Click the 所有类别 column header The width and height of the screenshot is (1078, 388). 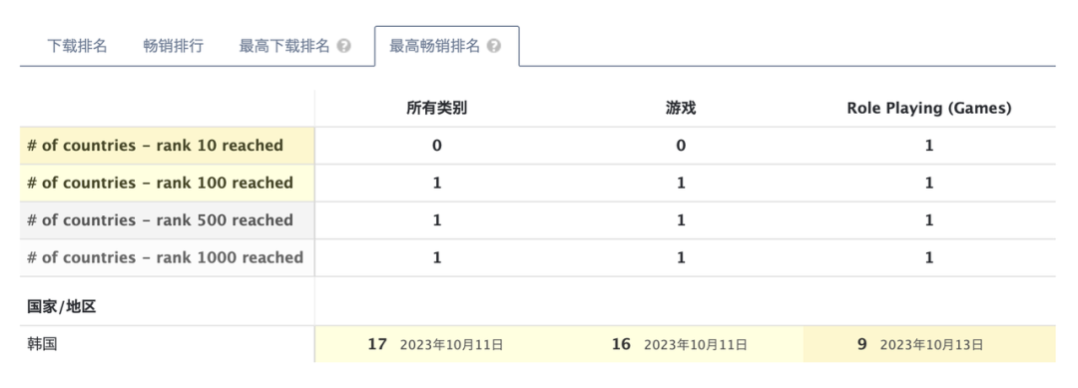coord(436,108)
